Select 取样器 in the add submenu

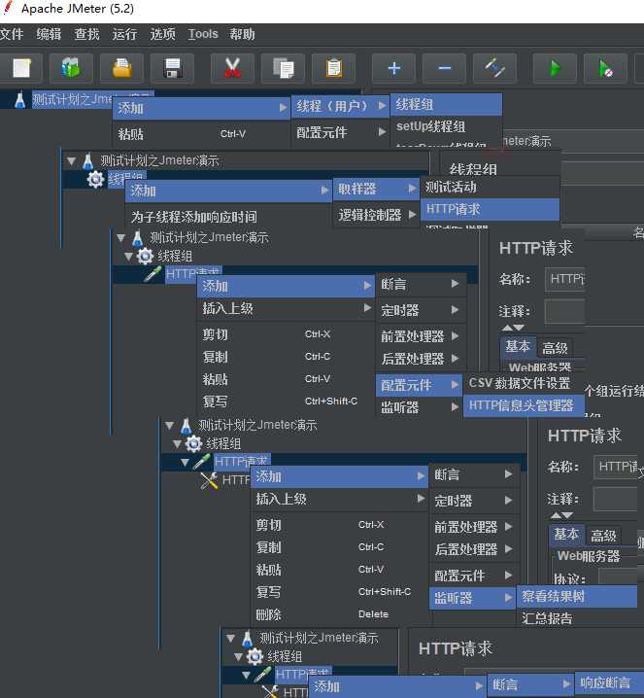click(x=376, y=190)
